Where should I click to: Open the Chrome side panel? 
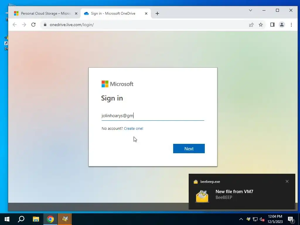click(x=272, y=25)
